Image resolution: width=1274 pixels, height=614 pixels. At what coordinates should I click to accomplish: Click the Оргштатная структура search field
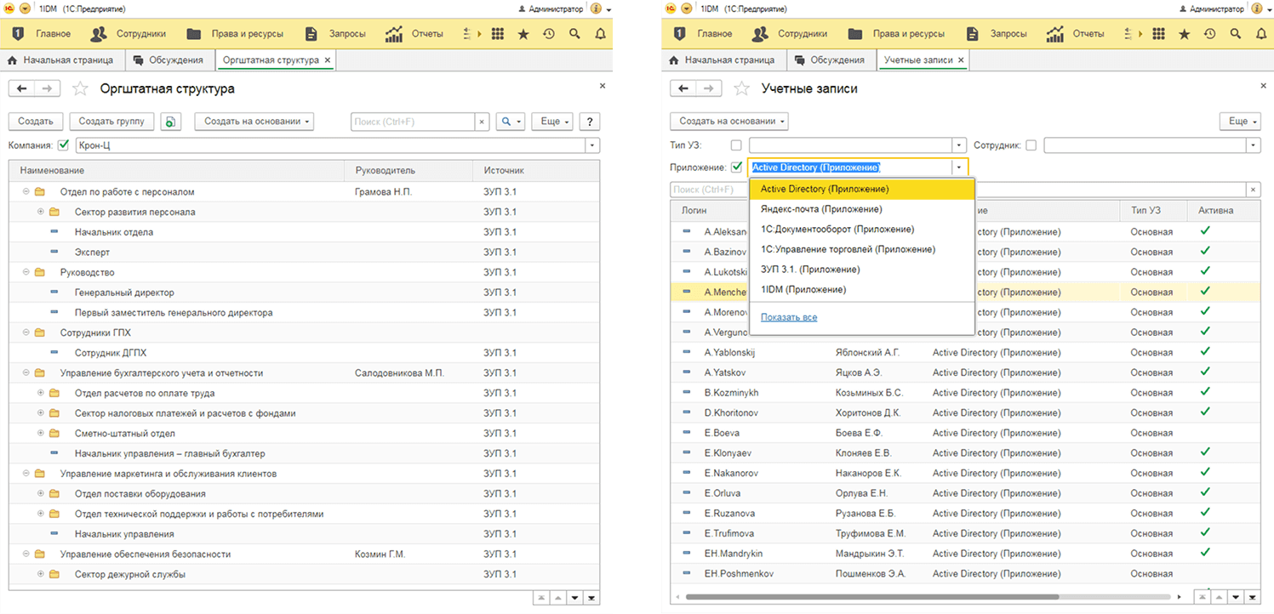413,122
